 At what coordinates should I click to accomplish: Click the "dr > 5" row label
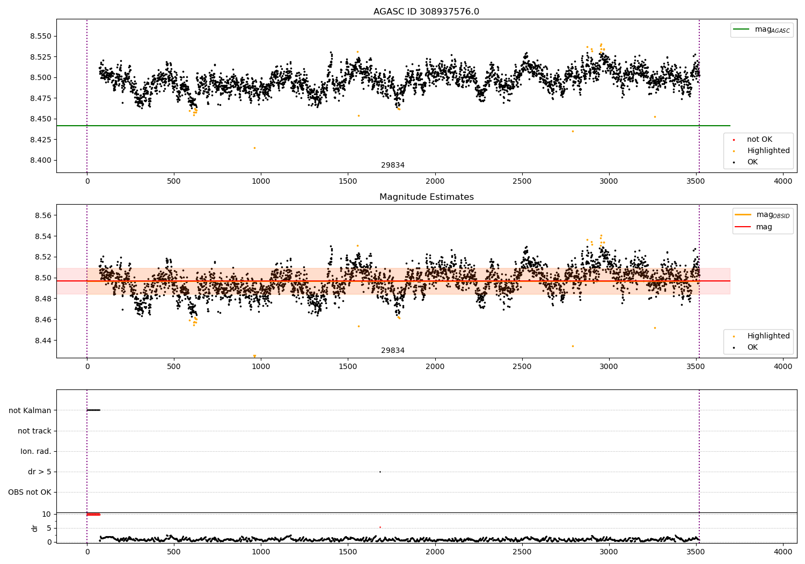tap(40, 472)
